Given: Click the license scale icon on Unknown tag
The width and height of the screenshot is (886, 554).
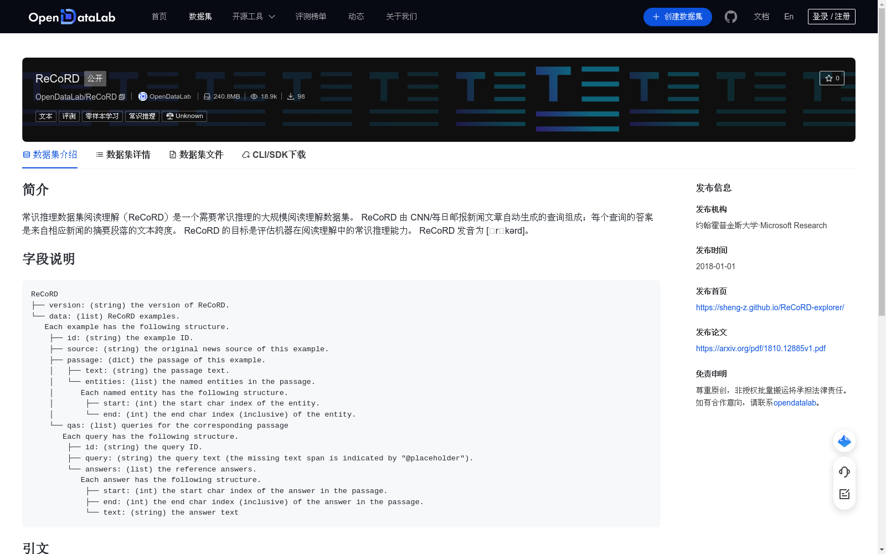Looking at the screenshot, I should pyautogui.click(x=170, y=116).
